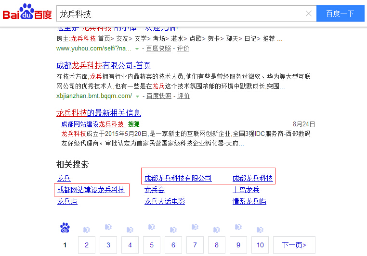
Task: Click the Baidu paw icon above page 1
Action: click(x=65, y=228)
